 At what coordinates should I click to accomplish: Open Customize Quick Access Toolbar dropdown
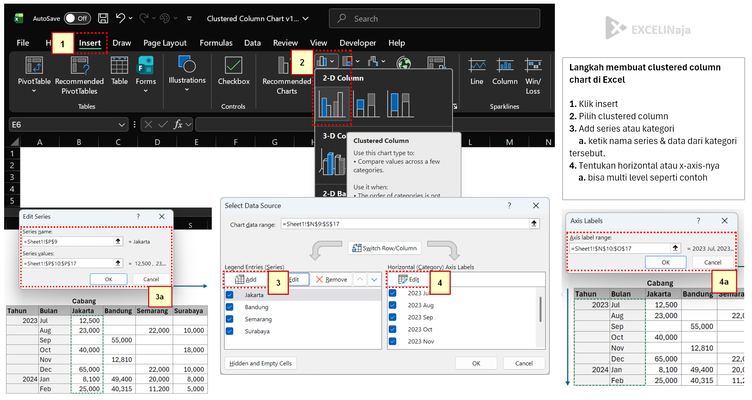tap(189, 19)
